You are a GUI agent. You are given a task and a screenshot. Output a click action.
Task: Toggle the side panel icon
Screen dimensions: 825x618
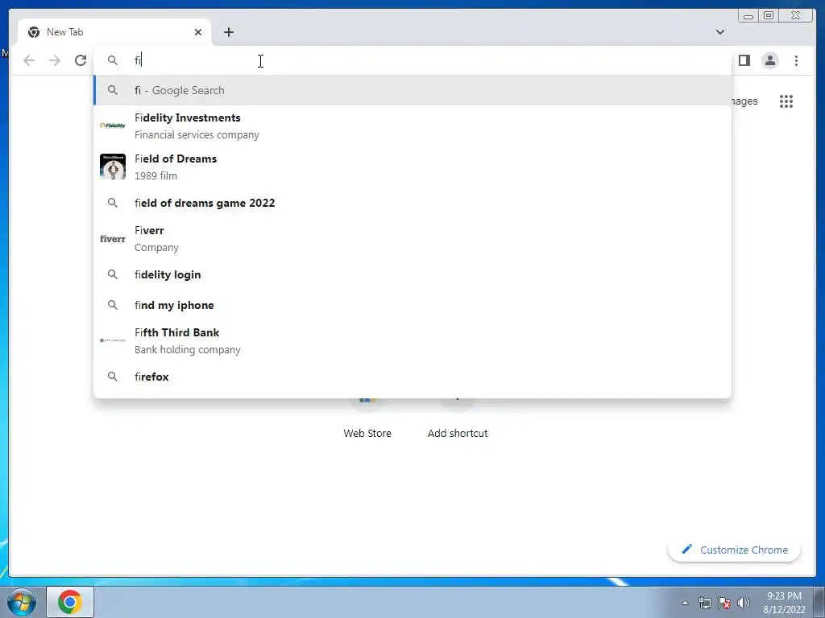coord(744,60)
